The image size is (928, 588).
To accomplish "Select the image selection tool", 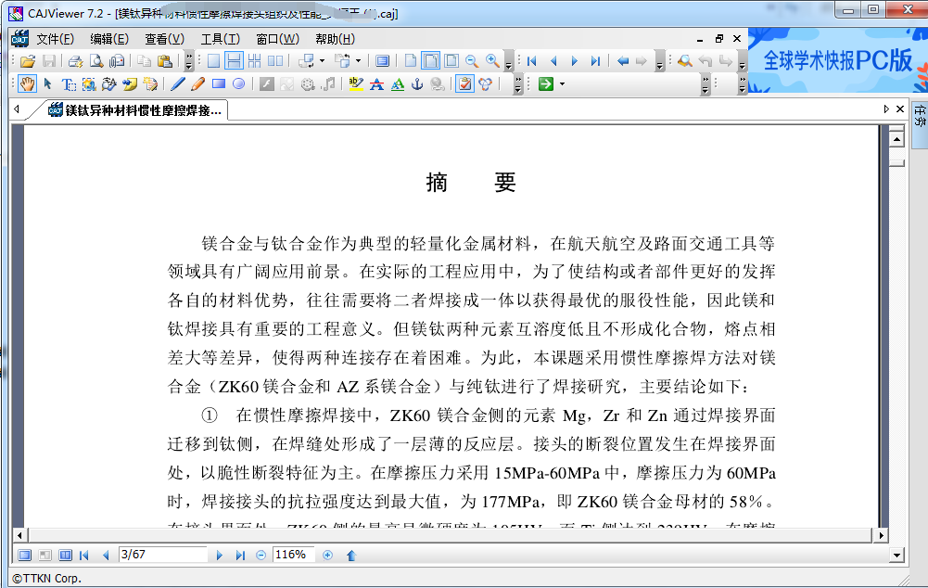I will [x=89, y=84].
